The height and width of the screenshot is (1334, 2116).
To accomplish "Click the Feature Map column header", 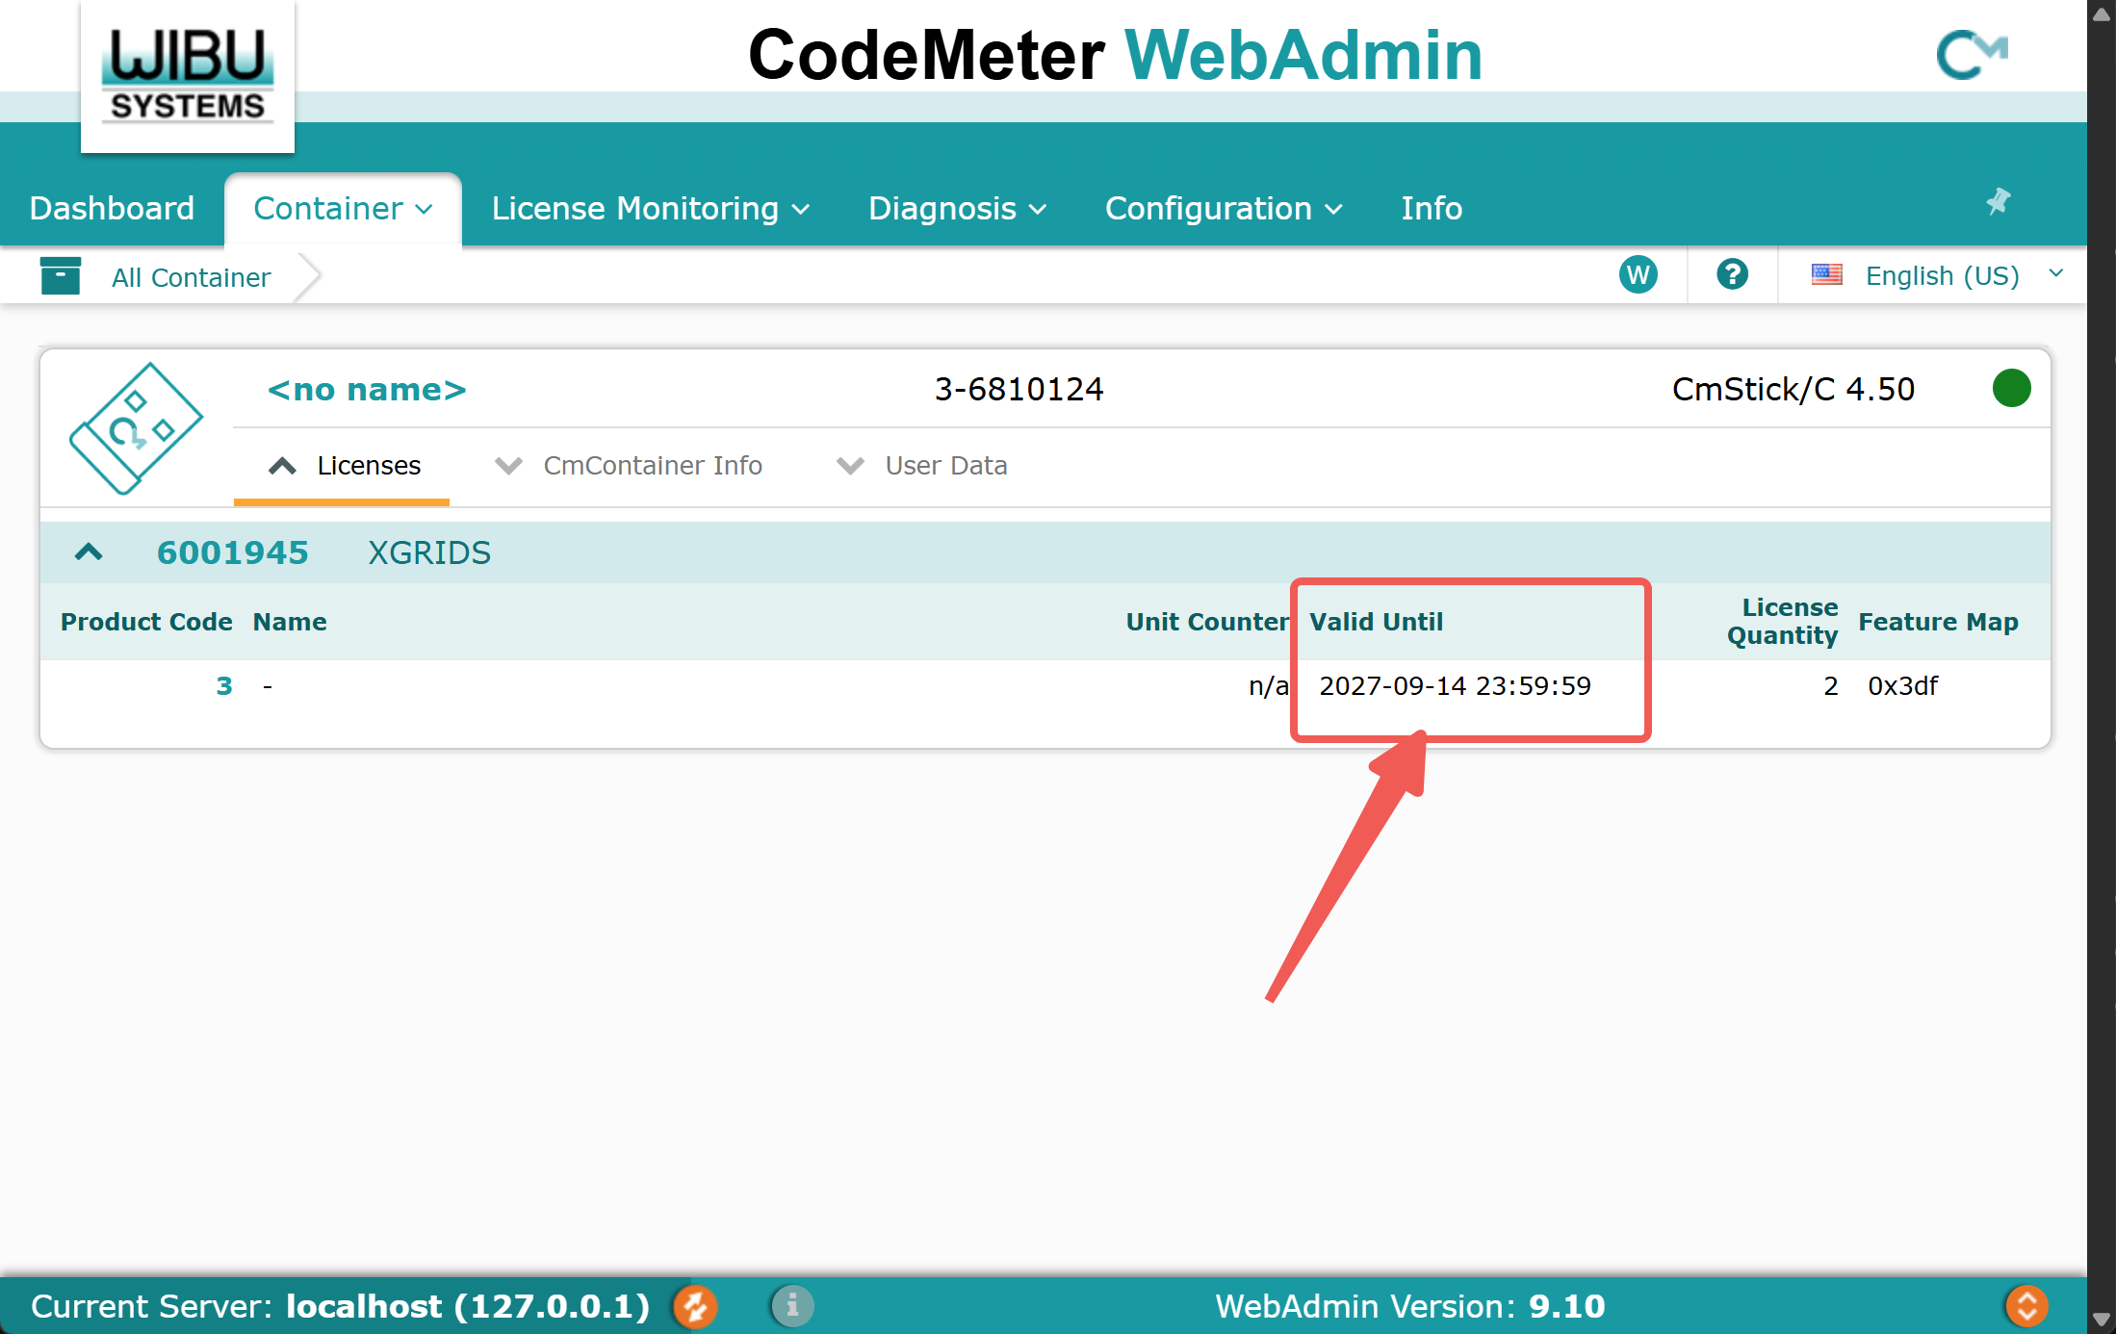I will pos(1938,622).
